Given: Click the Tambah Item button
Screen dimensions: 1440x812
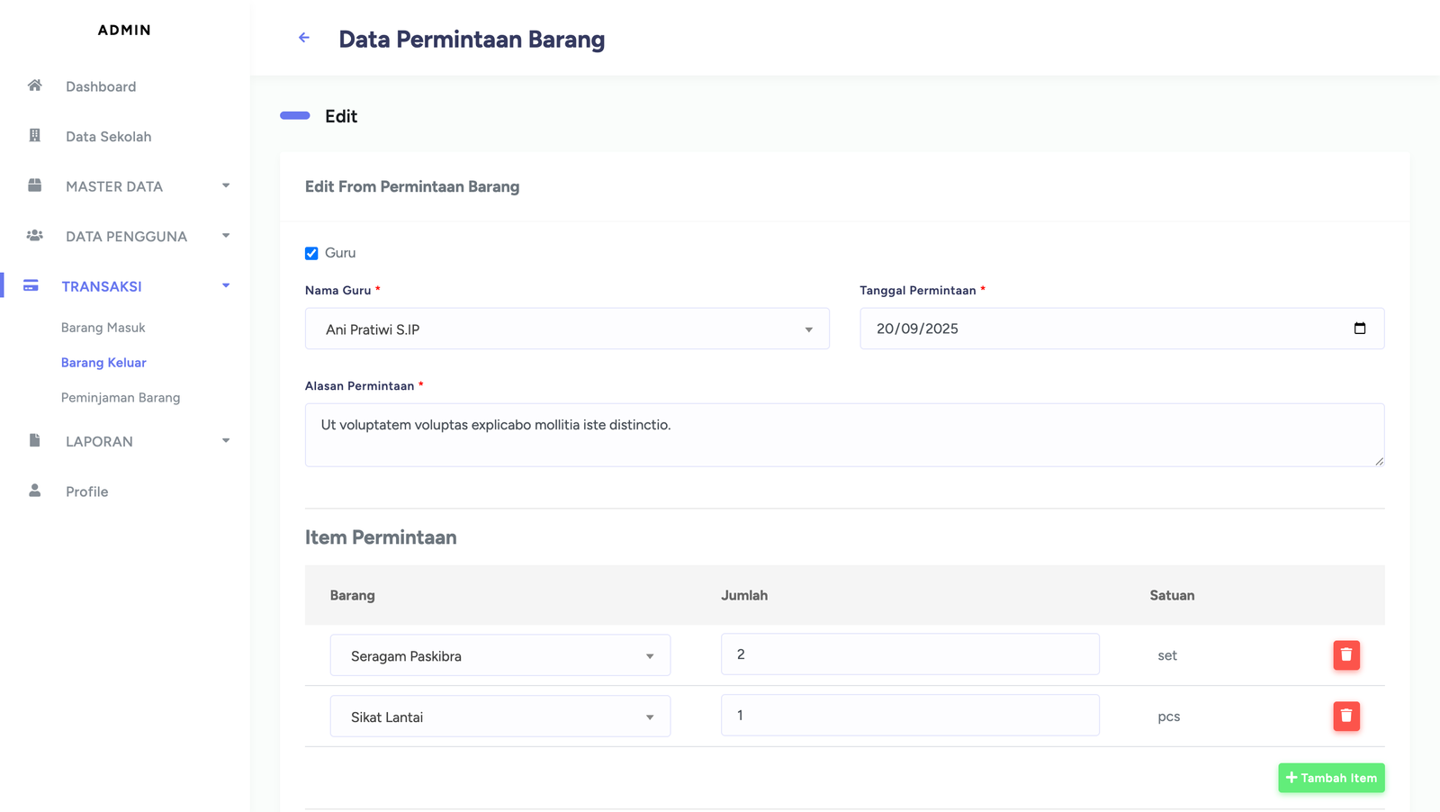Looking at the screenshot, I should [x=1331, y=778].
